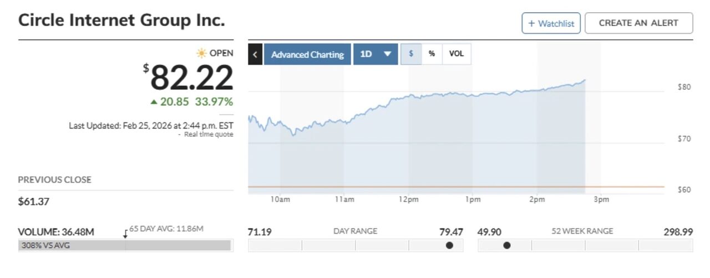Add stock to Watchlist
The image size is (710, 278).
(x=551, y=23)
